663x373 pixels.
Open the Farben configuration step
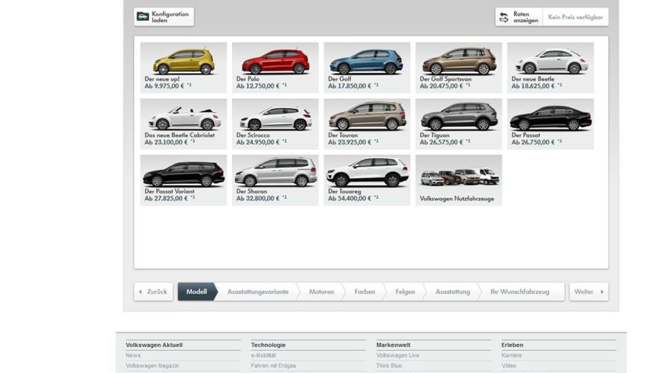click(x=365, y=291)
